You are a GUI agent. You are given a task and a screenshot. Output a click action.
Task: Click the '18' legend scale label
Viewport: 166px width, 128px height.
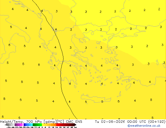tap(53, 127)
